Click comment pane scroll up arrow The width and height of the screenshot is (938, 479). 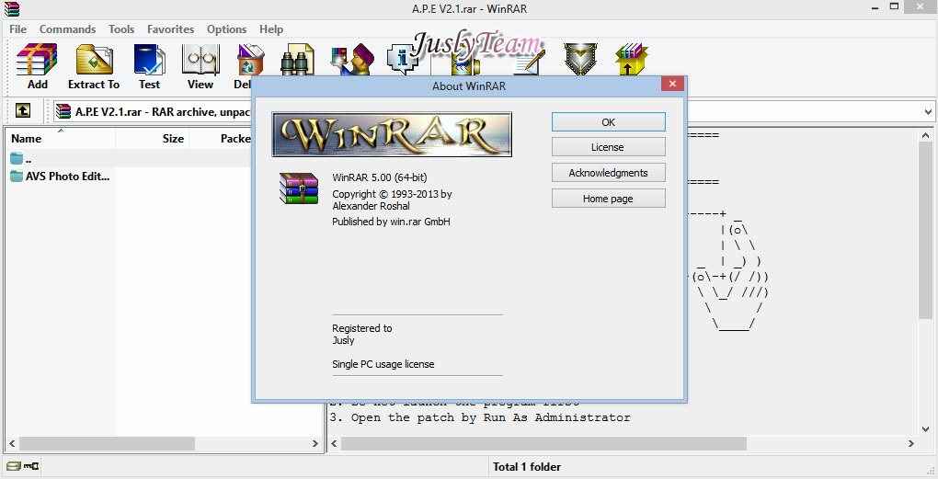tap(925, 136)
